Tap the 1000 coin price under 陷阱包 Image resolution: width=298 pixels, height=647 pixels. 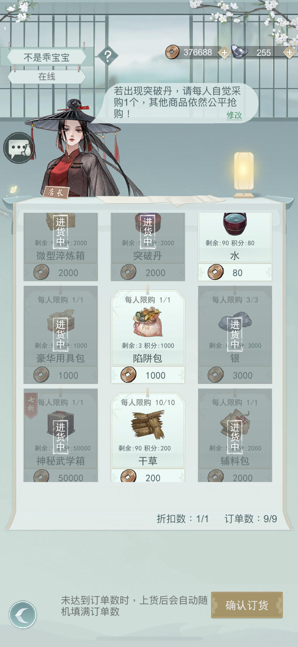148,375
